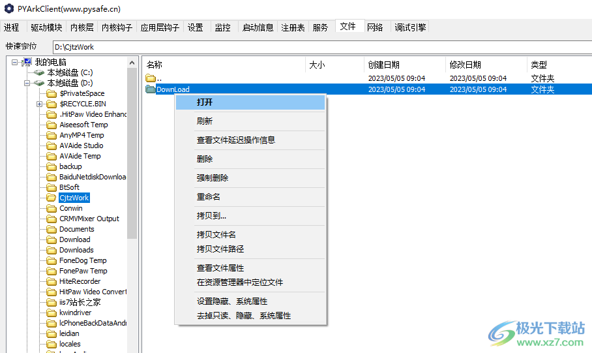Click the locales folder icon
The height and width of the screenshot is (353, 592).
click(x=52, y=344)
